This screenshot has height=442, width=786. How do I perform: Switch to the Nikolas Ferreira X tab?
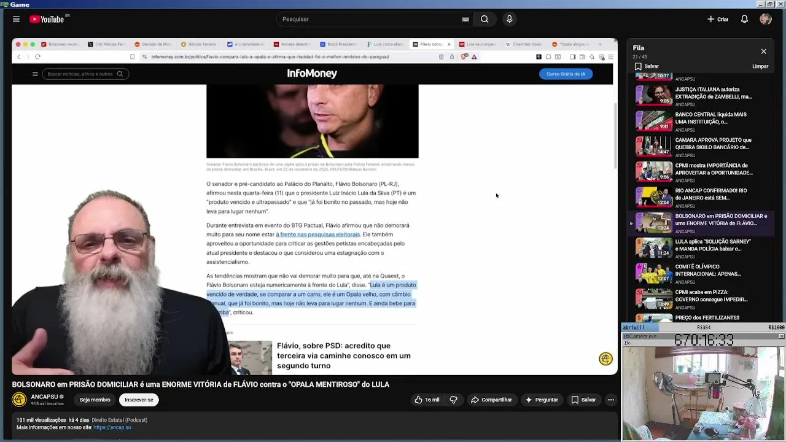point(106,44)
